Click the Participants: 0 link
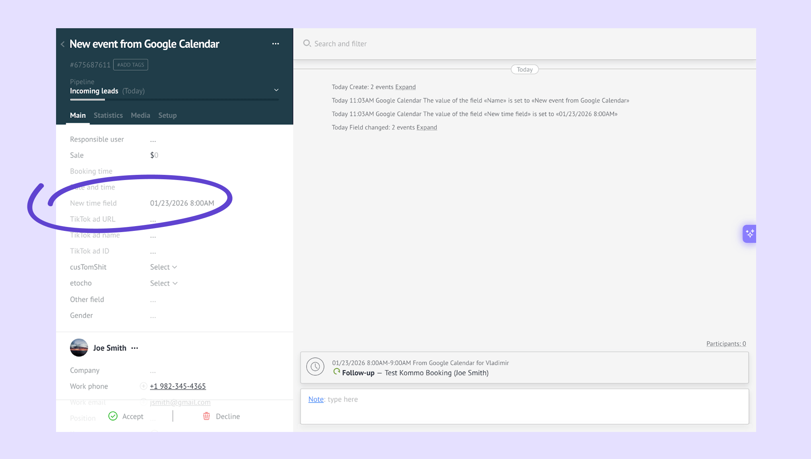Screen dimensions: 811x459 [x=726, y=343]
